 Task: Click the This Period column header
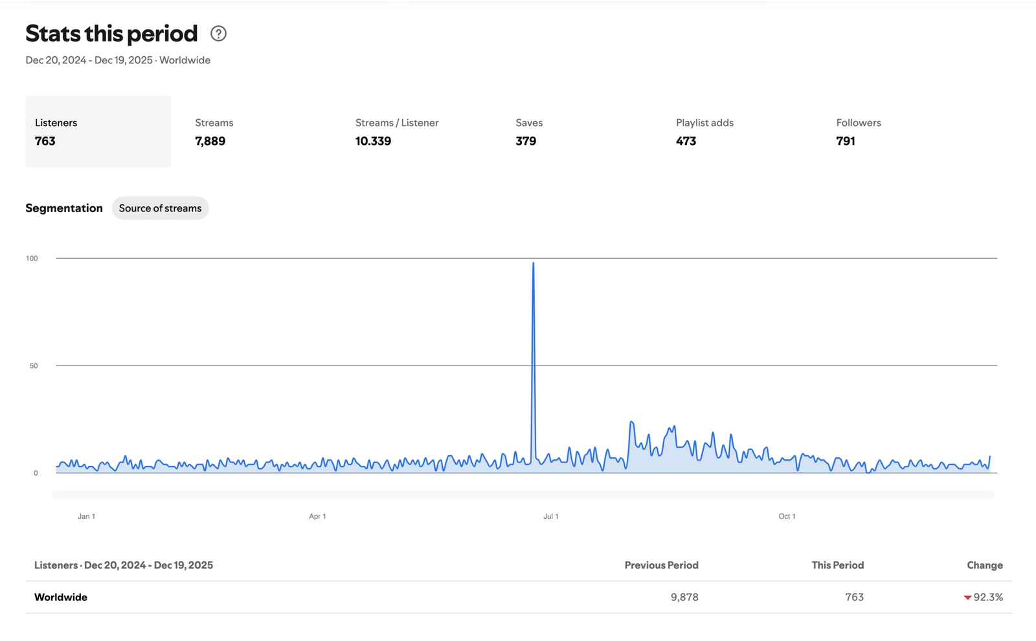click(x=837, y=565)
